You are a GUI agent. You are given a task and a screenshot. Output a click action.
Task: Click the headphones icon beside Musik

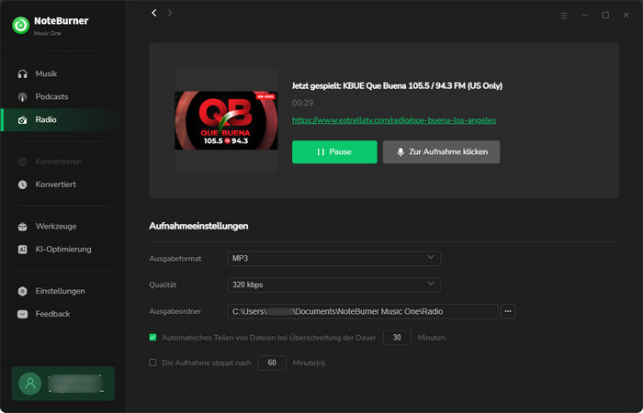click(23, 74)
